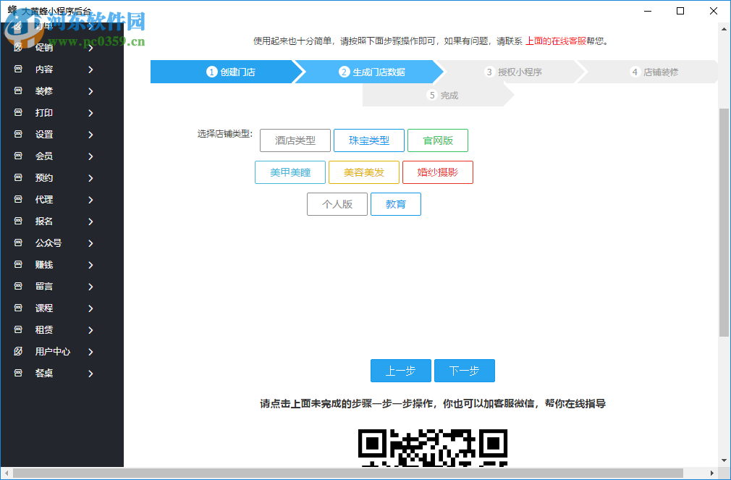
Task: Click the 预约 sidebar icon
Action: click(x=17, y=177)
